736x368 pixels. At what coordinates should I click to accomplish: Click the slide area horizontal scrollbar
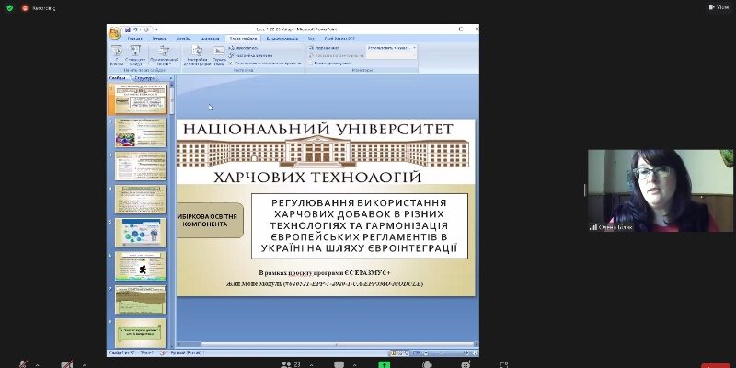328,345
